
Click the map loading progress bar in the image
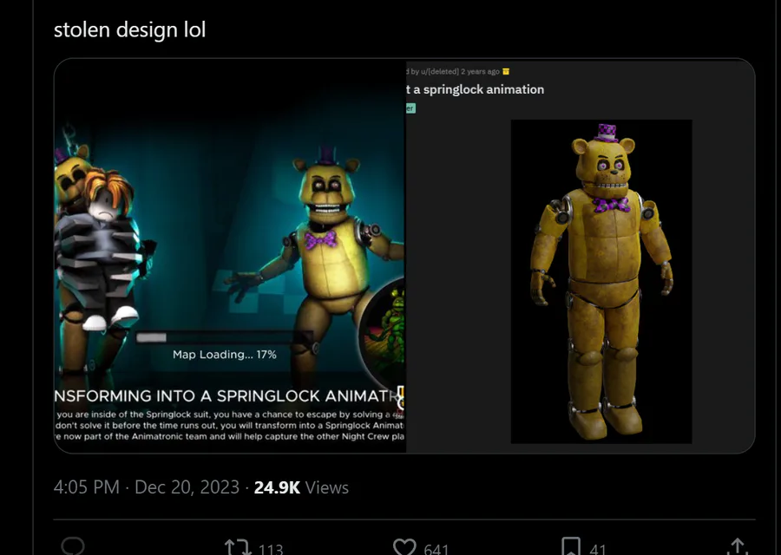pyautogui.click(x=224, y=338)
